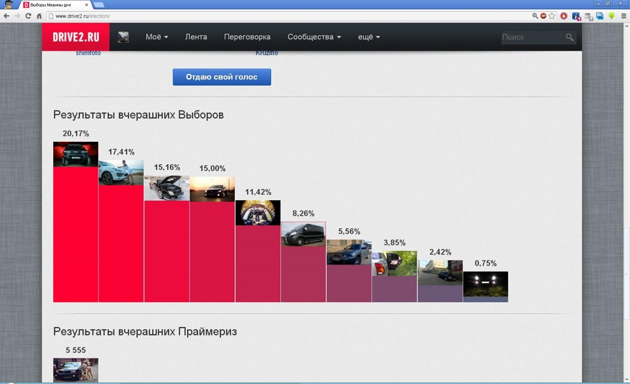Click the Отдаю свой голос button

click(222, 77)
